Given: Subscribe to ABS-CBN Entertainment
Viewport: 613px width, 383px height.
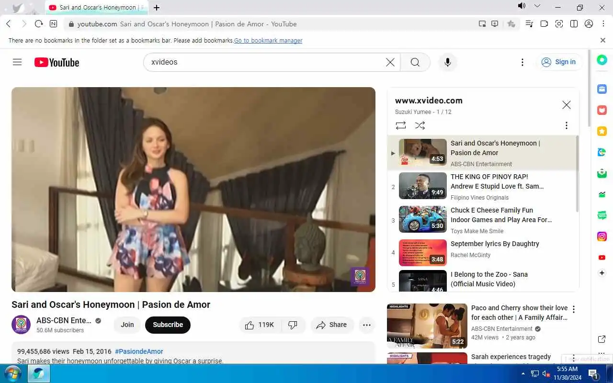Looking at the screenshot, I should coord(168,325).
